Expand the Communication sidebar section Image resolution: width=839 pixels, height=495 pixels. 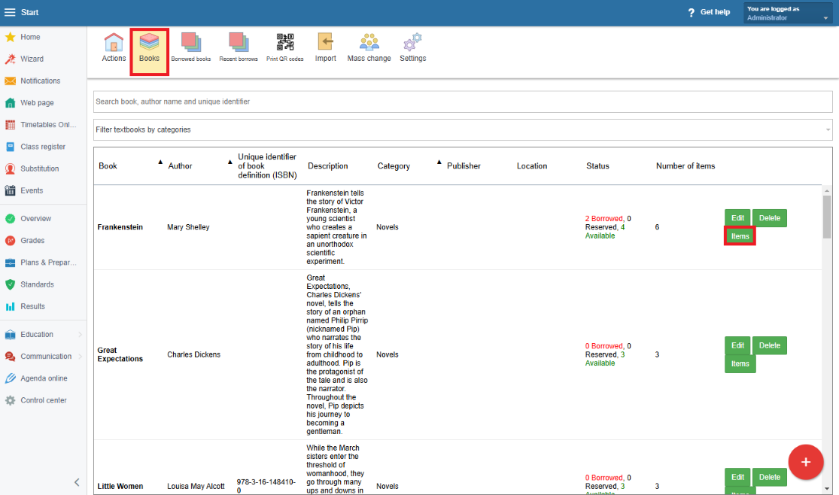pos(44,357)
